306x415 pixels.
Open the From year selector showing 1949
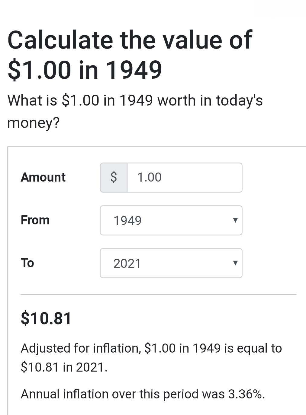[171, 220]
